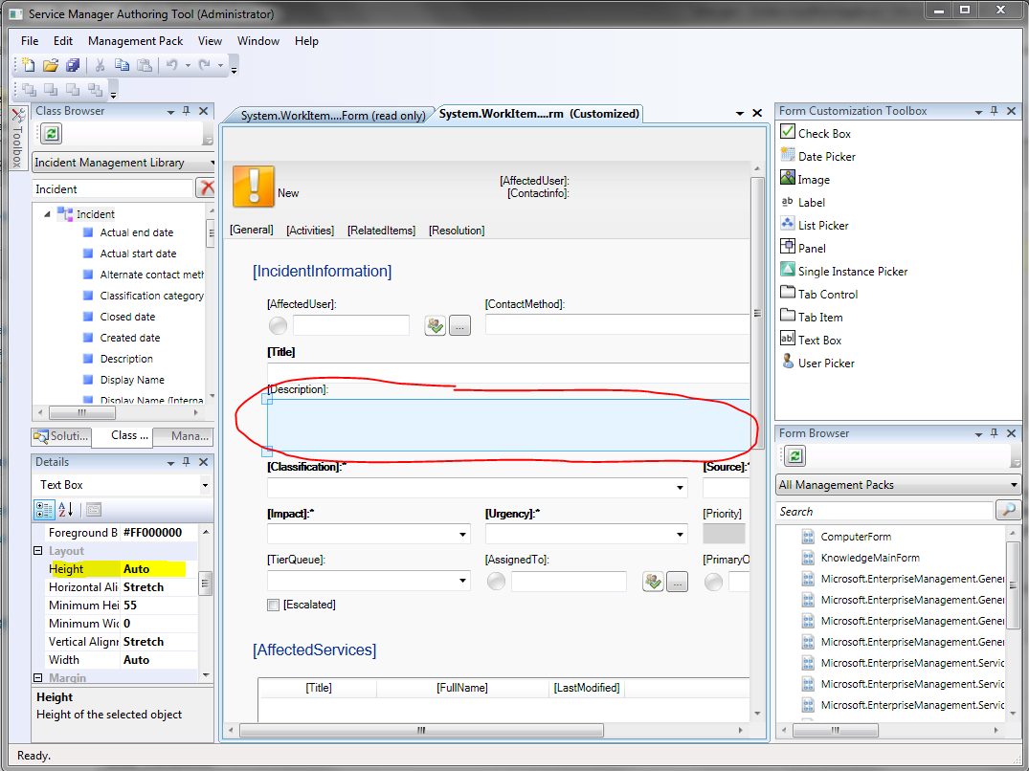Open the TierQueue dropdown on the form
This screenshot has width=1029, height=771.
coord(462,581)
